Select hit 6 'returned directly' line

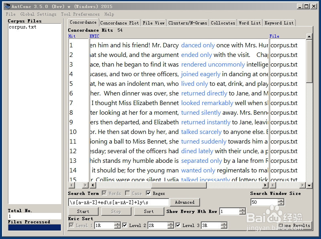coord(179,93)
